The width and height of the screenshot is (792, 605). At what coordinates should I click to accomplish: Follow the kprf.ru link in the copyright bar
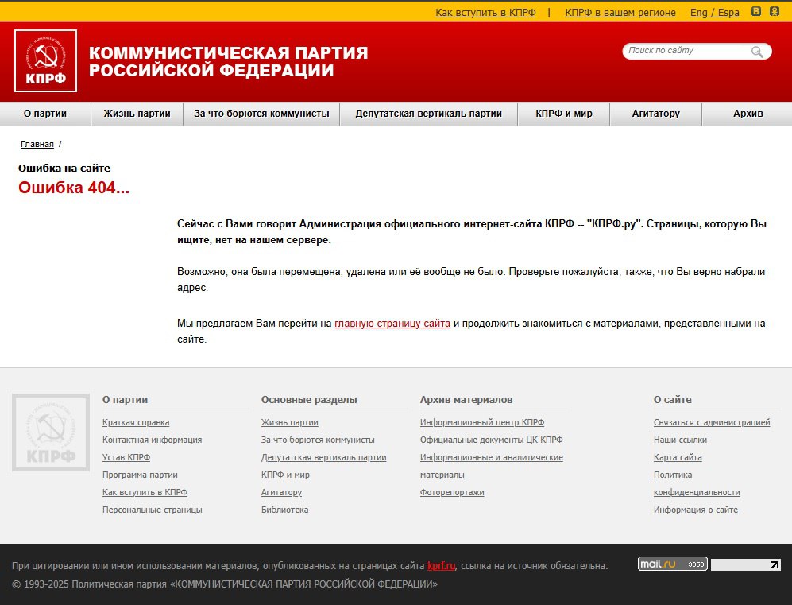pyautogui.click(x=441, y=566)
